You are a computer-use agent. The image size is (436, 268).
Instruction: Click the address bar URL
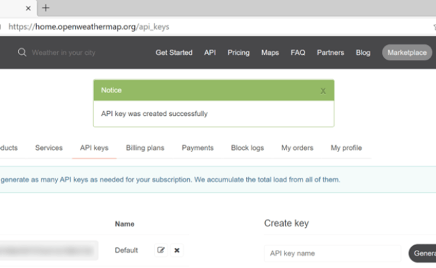tap(89, 27)
